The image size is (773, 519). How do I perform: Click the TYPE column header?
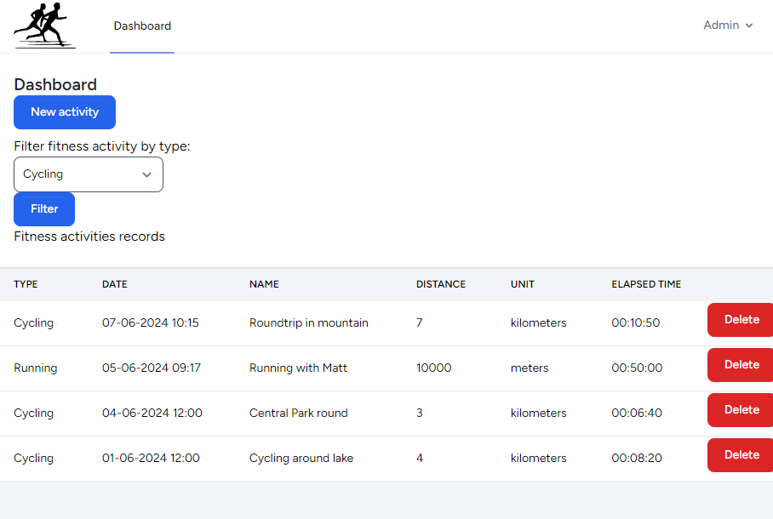[x=26, y=284]
